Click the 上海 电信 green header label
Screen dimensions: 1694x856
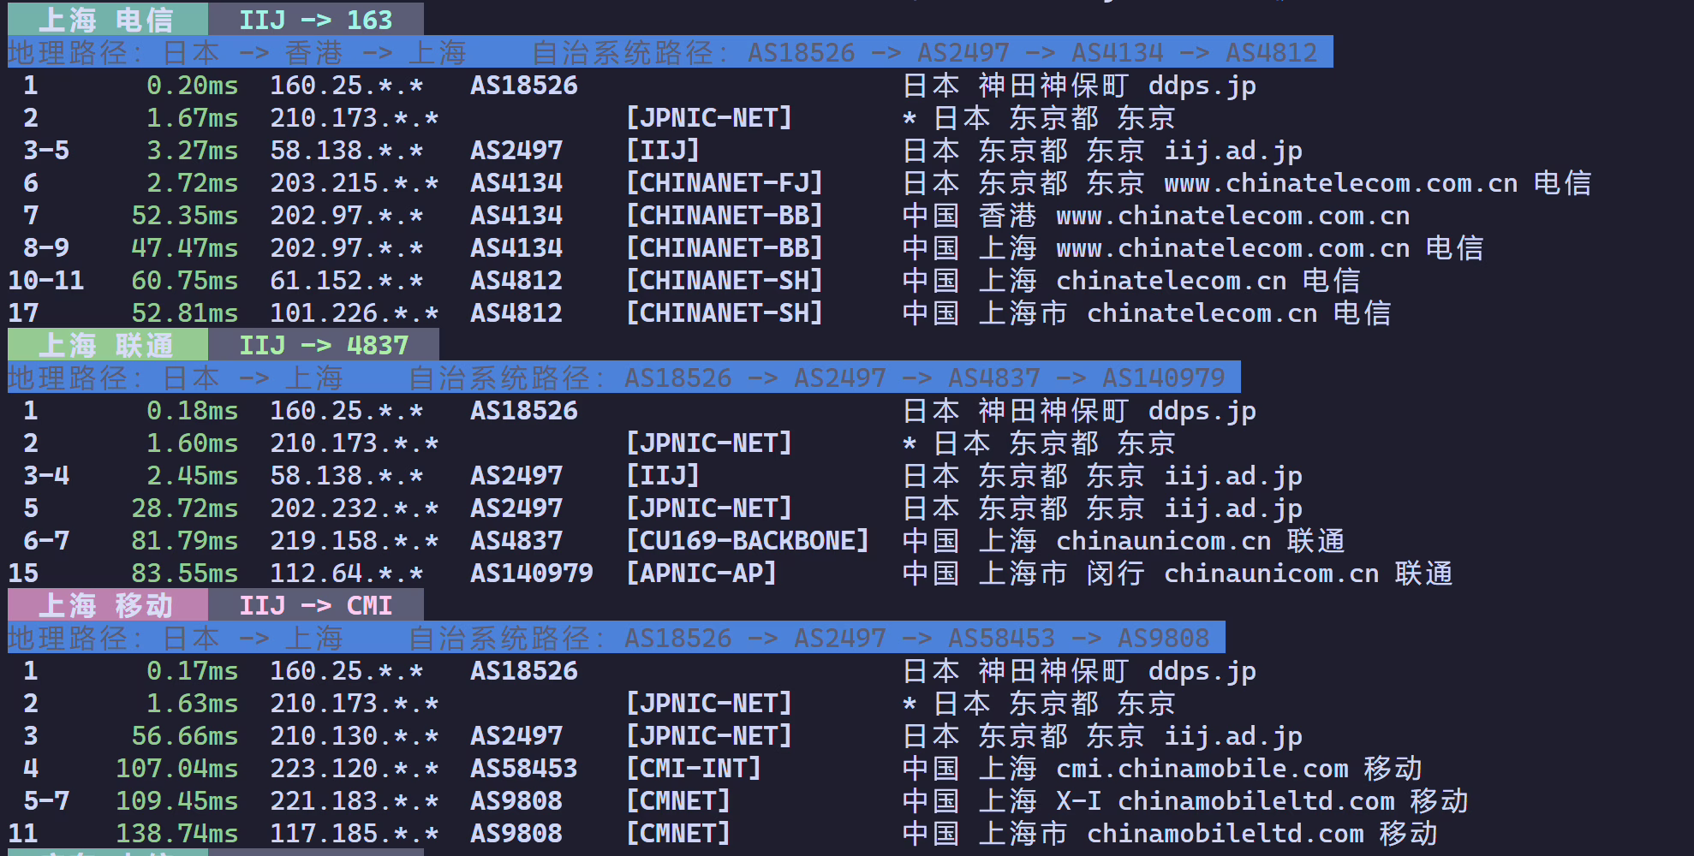(107, 19)
